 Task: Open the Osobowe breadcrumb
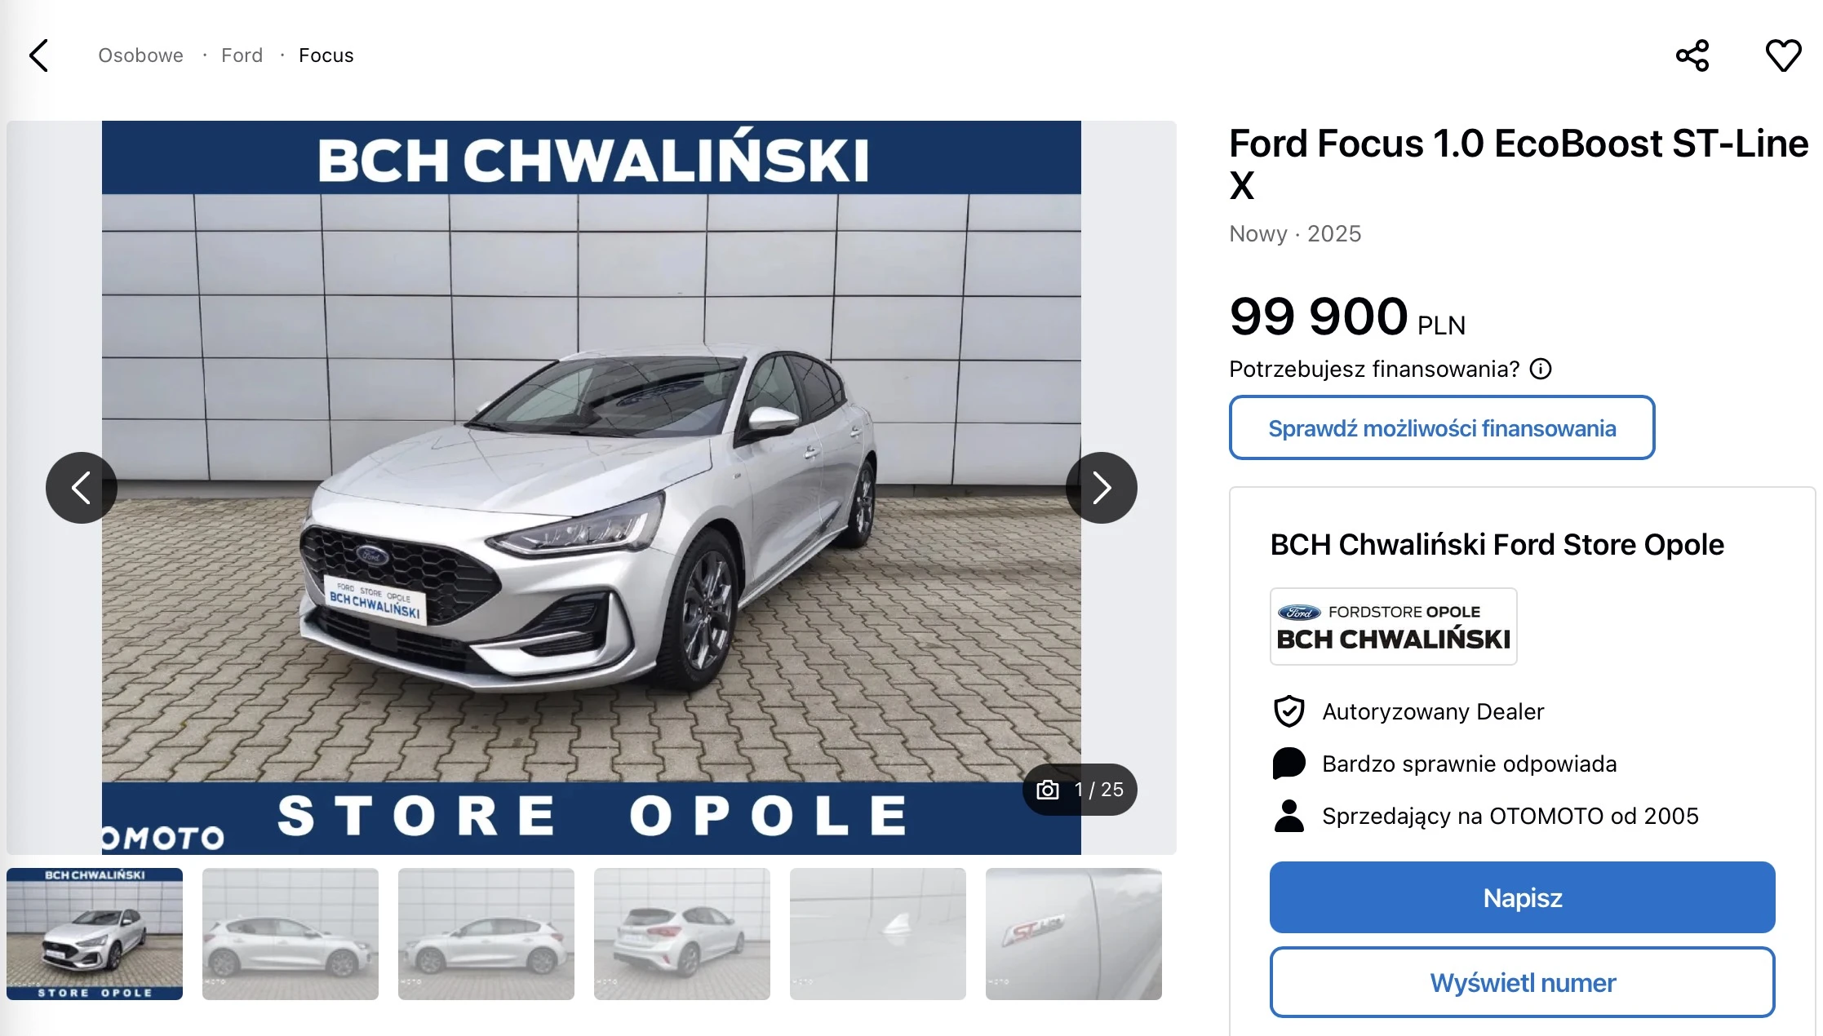coord(140,55)
